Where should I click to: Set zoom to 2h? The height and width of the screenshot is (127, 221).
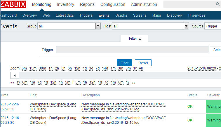pyautogui.click(x=57, y=68)
